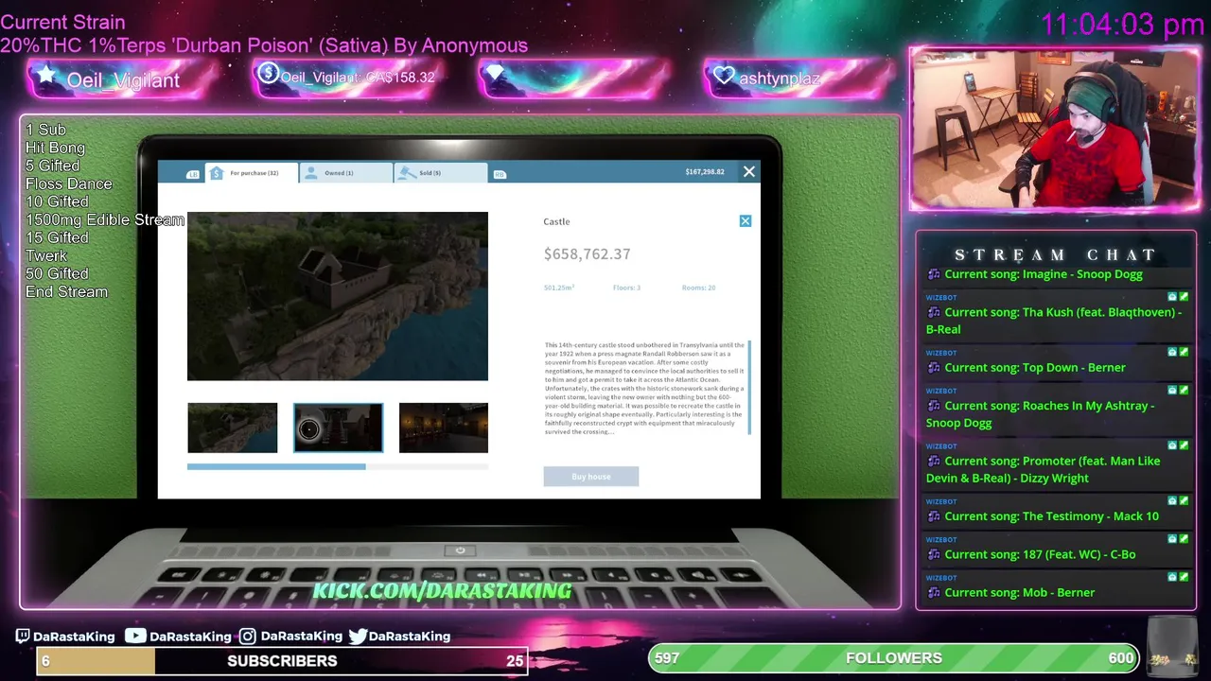Click the Stream Chat header
This screenshot has height=681, width=1211.
[x=1055, y=254]
